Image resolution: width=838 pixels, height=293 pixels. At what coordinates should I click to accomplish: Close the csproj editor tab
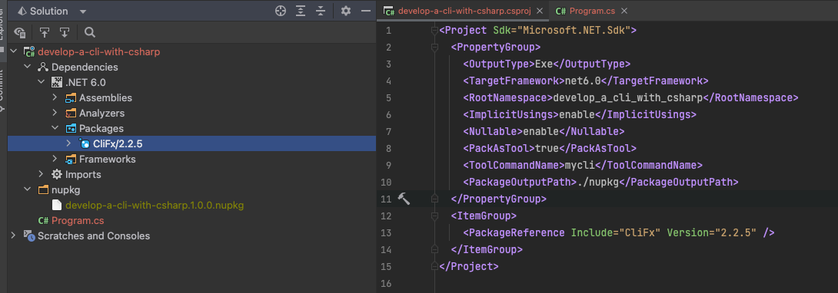(540, 11)
